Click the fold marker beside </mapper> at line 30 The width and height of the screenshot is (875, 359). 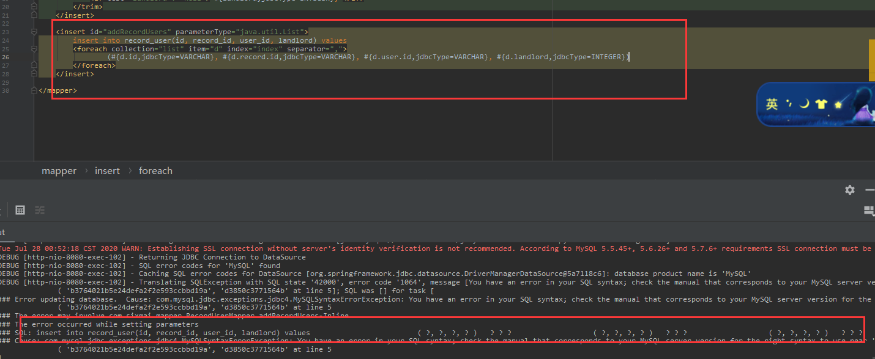click(34, 90)
